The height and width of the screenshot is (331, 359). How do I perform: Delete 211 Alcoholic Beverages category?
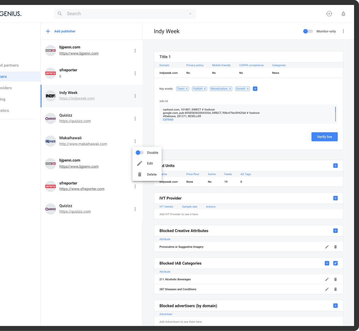point(335,280)
